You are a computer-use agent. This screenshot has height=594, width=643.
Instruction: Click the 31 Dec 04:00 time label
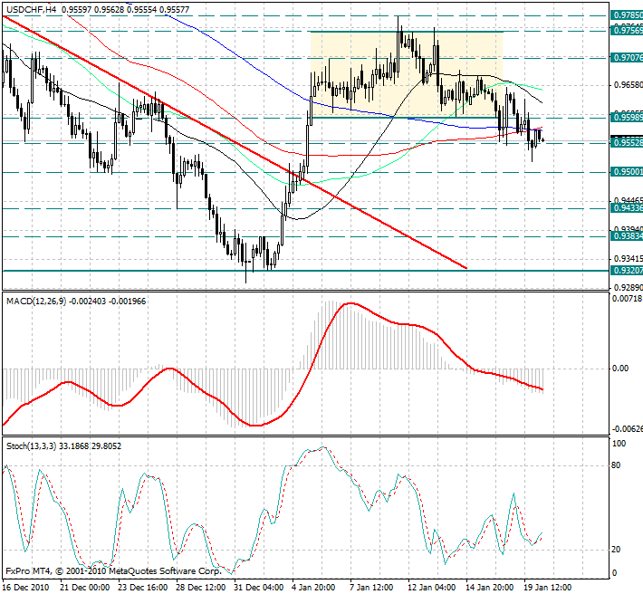pyautogui.click(x=259, y=588)
